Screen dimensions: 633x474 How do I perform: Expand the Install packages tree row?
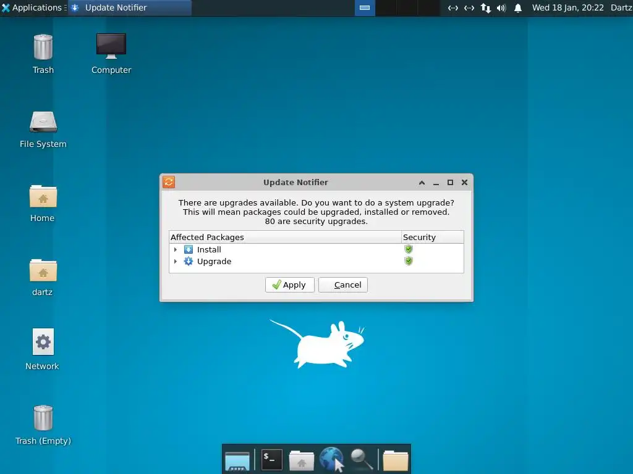pyautogui.click(x=175, y=250)
